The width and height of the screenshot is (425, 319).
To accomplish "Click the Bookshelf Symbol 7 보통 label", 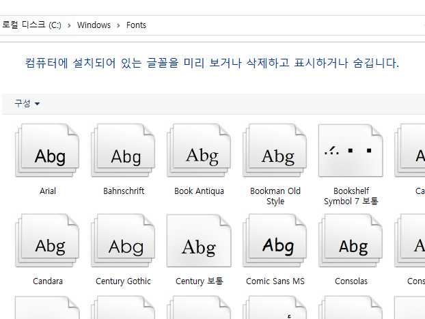I will click(x=351, y=196).
